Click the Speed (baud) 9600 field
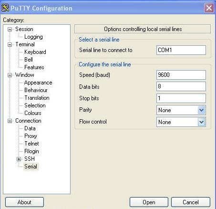 [181, 75]
